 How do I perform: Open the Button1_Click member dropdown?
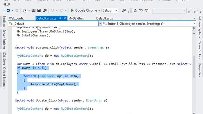(194, 24)
